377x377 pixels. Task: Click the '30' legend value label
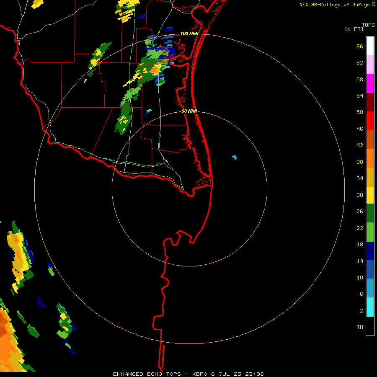pos(360,195)
